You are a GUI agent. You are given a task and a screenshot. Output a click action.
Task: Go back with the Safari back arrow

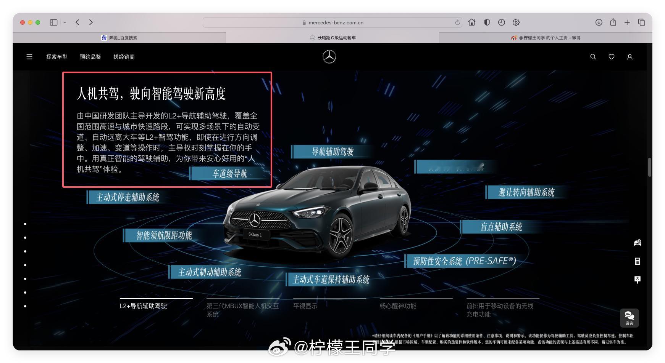point(77,22)
